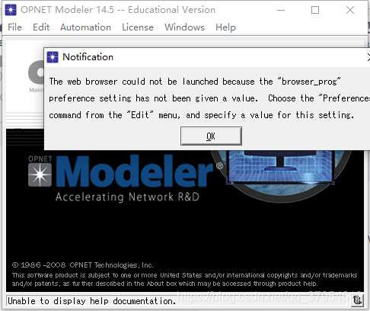Maximize the OPNET Modeler window
Screen dimensions: 370x311
tap(315, 10)
